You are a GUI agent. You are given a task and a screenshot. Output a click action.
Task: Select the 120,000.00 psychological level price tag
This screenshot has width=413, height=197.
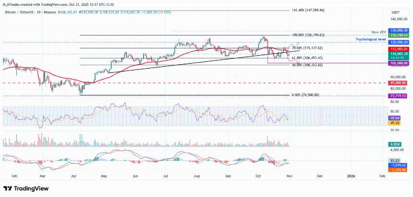[x=399, y=42]
